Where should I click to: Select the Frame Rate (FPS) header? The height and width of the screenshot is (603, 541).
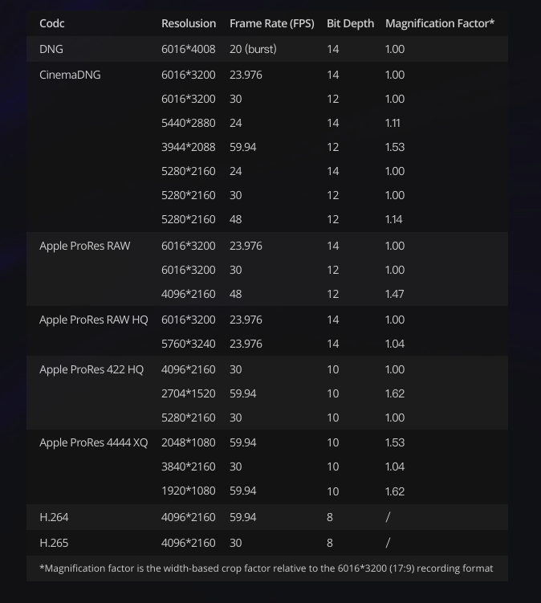(x=272, y=23)
